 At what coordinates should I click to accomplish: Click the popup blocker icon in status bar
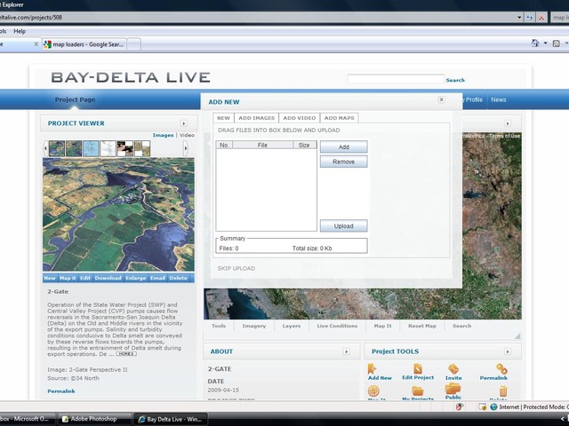tap(459, 406)
